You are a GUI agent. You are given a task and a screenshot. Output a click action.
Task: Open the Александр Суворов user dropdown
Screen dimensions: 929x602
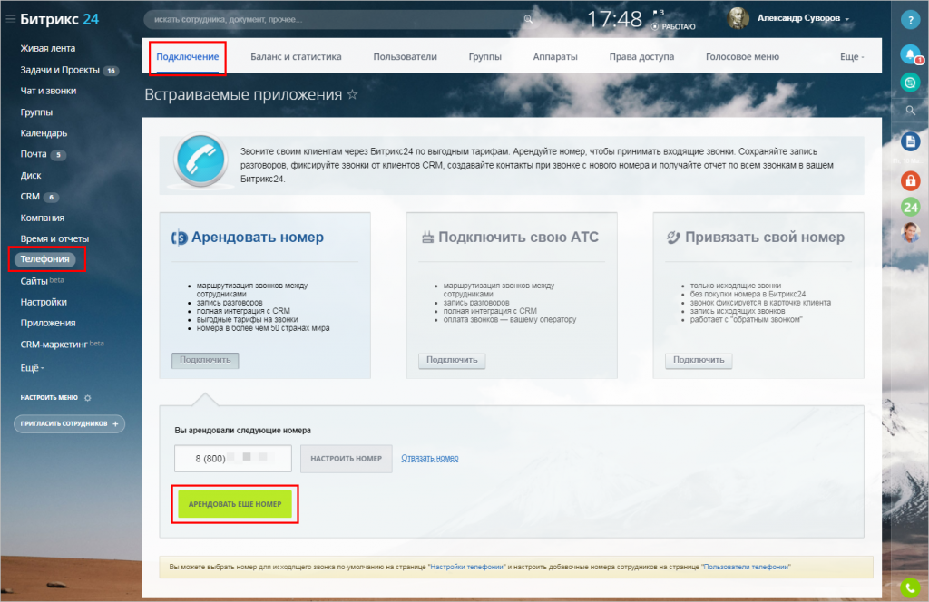coord(803,18)
